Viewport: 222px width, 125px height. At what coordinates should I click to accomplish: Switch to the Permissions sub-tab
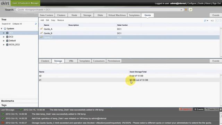coord(114,61)
